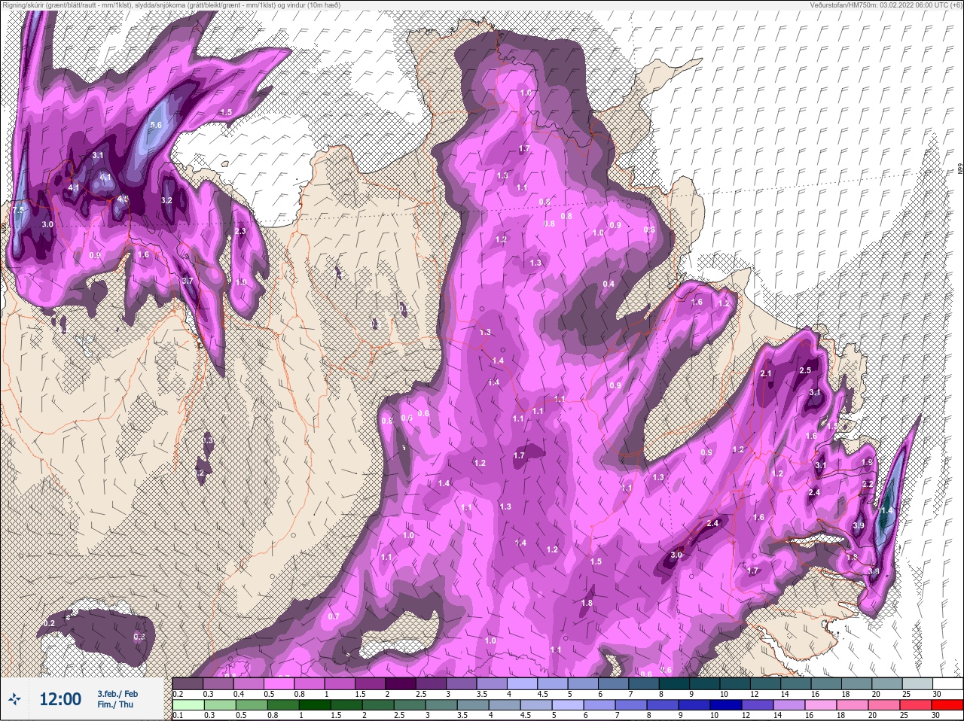Click the 12:00 forecast time label

tap(60, 699)
